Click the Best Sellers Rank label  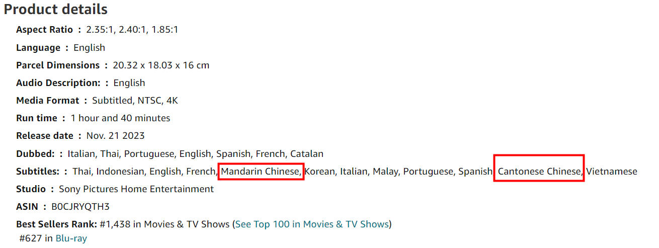coord(57,224)
